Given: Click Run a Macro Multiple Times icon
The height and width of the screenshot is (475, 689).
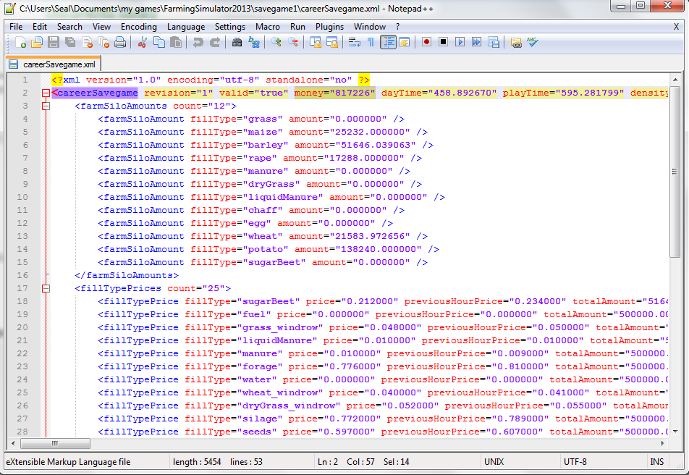Looking at the screenshot, I should pos(477,42).
